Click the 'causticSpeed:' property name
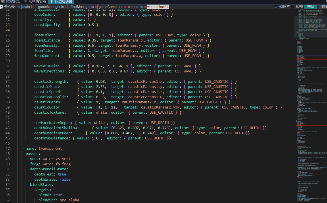This screenshot has height=203, width=327. pos(48,92)
